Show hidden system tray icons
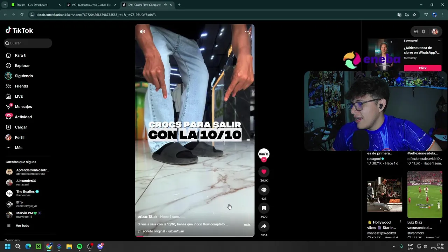The image size is (448, 252). pos(394,246)
